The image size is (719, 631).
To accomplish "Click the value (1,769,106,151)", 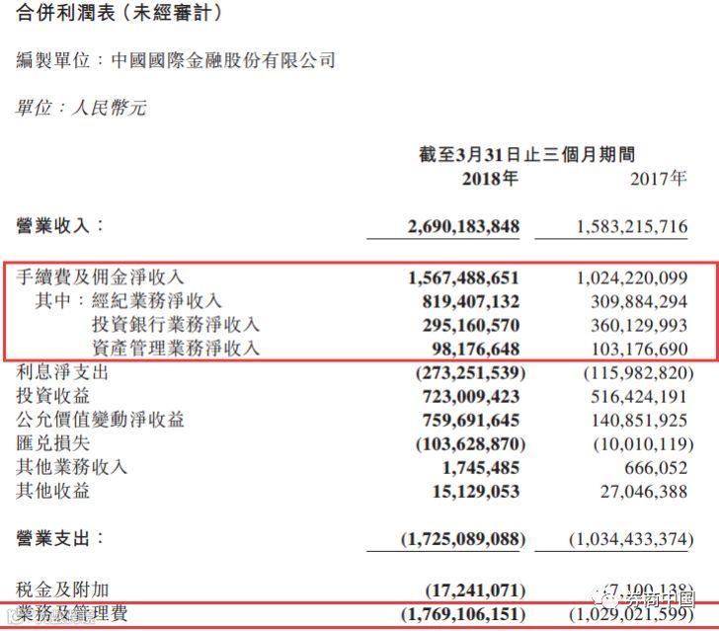I will coord(463,614).
